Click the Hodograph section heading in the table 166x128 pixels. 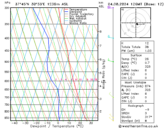click(x=136, y=106)
